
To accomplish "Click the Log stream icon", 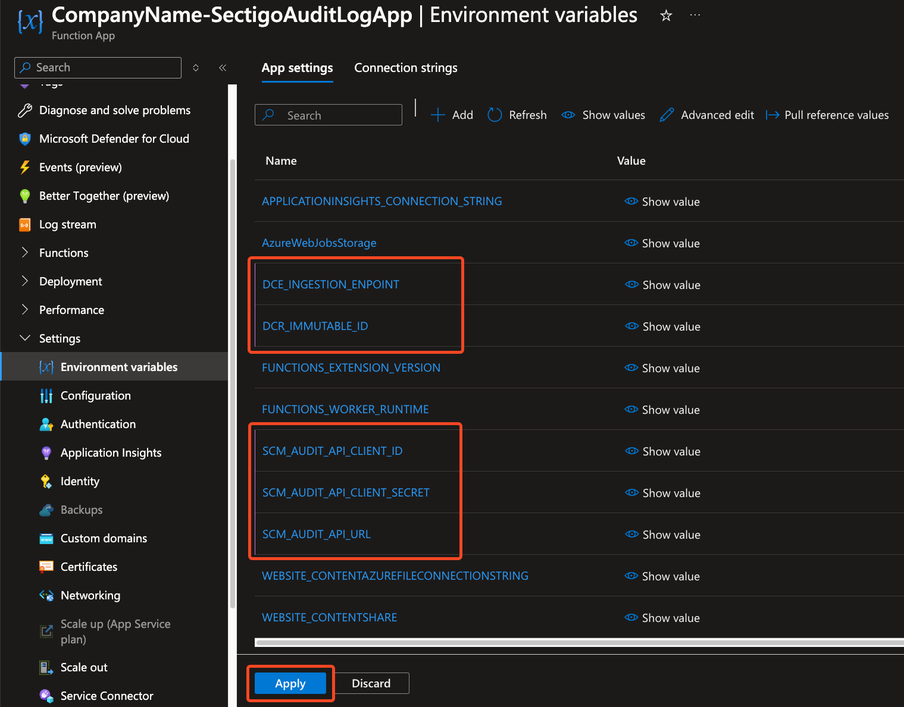I will click(x=25, y=224).
